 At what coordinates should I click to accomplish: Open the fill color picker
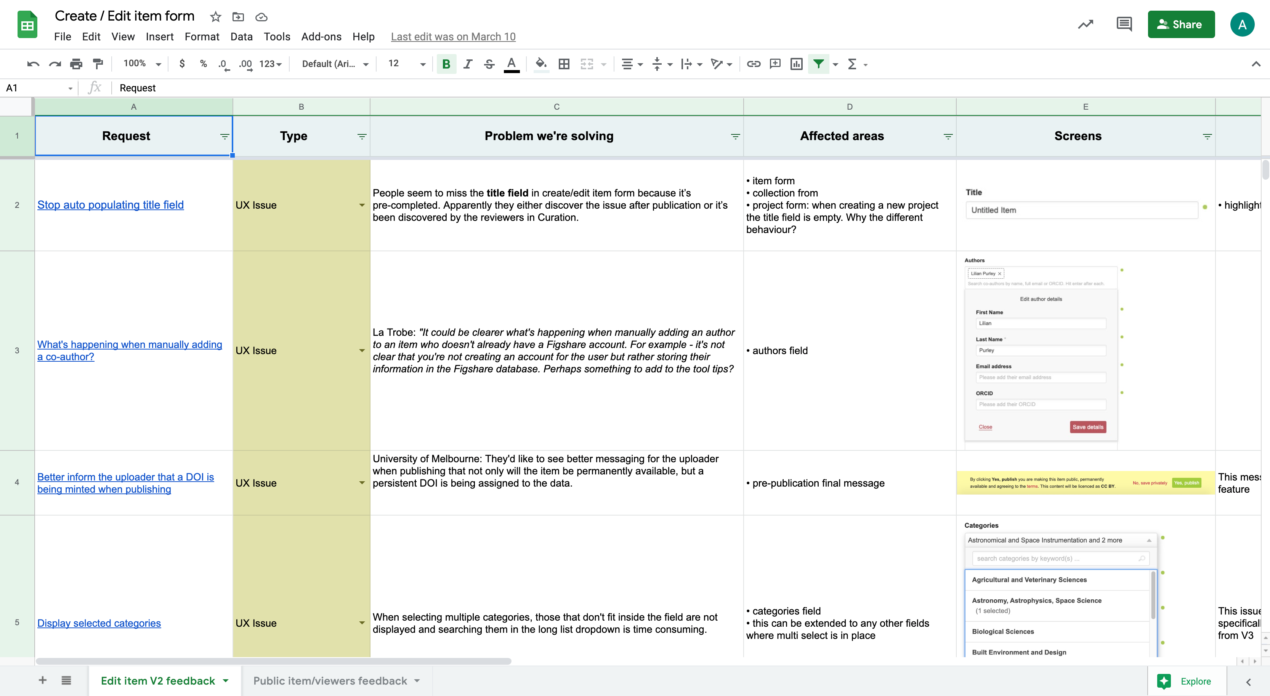click(541, 64)
